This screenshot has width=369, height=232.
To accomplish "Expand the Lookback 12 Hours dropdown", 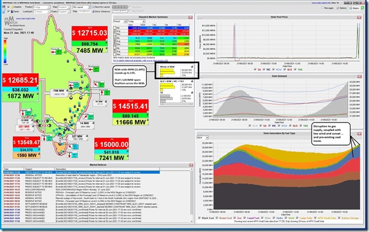I will point(41,11).
